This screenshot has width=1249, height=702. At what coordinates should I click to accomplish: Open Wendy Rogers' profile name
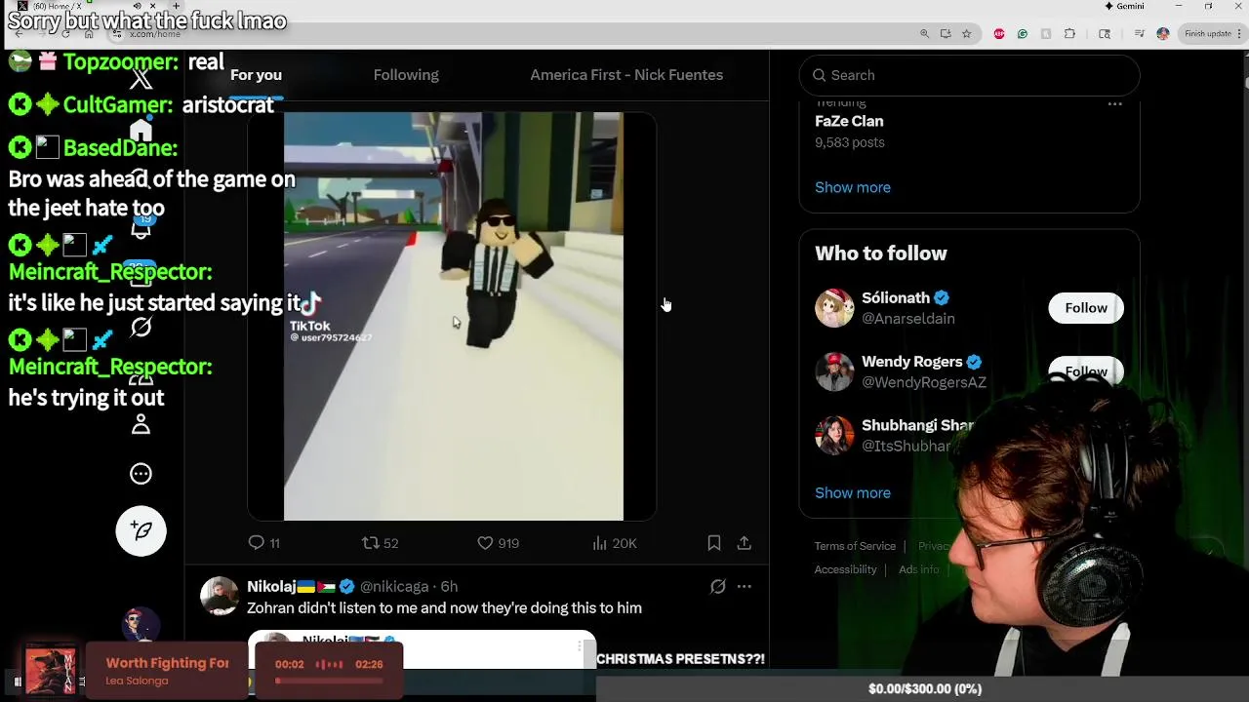(x=911, y=362)
